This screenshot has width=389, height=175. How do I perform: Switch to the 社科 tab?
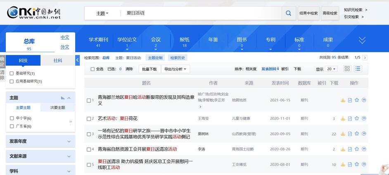click(58, 61)
